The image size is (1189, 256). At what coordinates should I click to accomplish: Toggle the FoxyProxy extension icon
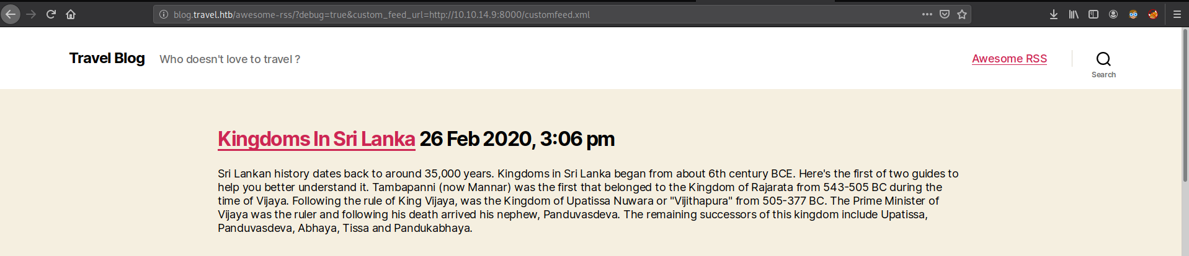click(x=1153, y=14)
